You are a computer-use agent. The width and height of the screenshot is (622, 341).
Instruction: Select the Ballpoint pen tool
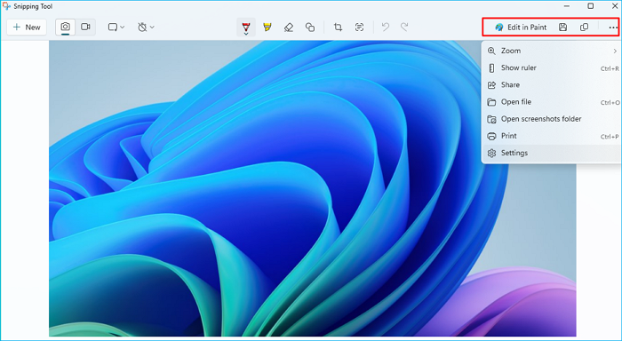coord(246,26)
